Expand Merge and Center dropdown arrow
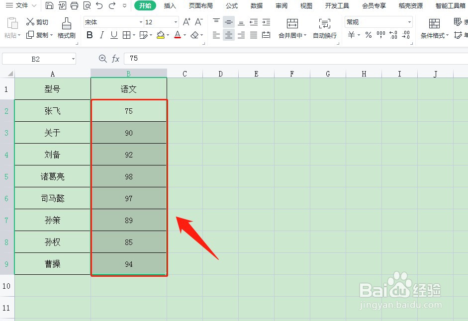The image size is (468, 321). tap(305, 35)
